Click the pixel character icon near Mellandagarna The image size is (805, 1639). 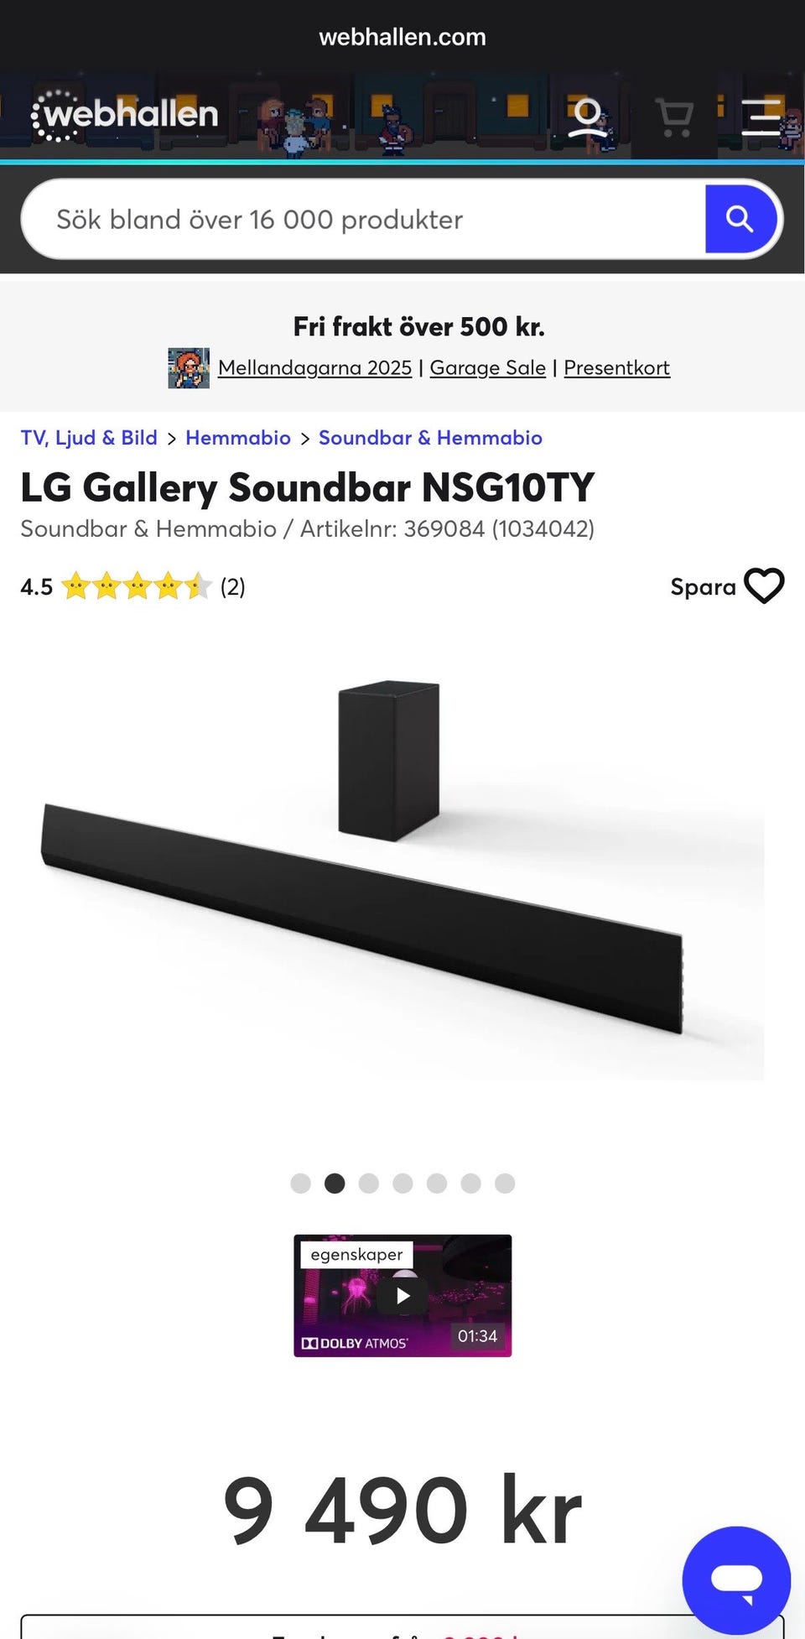tap(189, 368)
